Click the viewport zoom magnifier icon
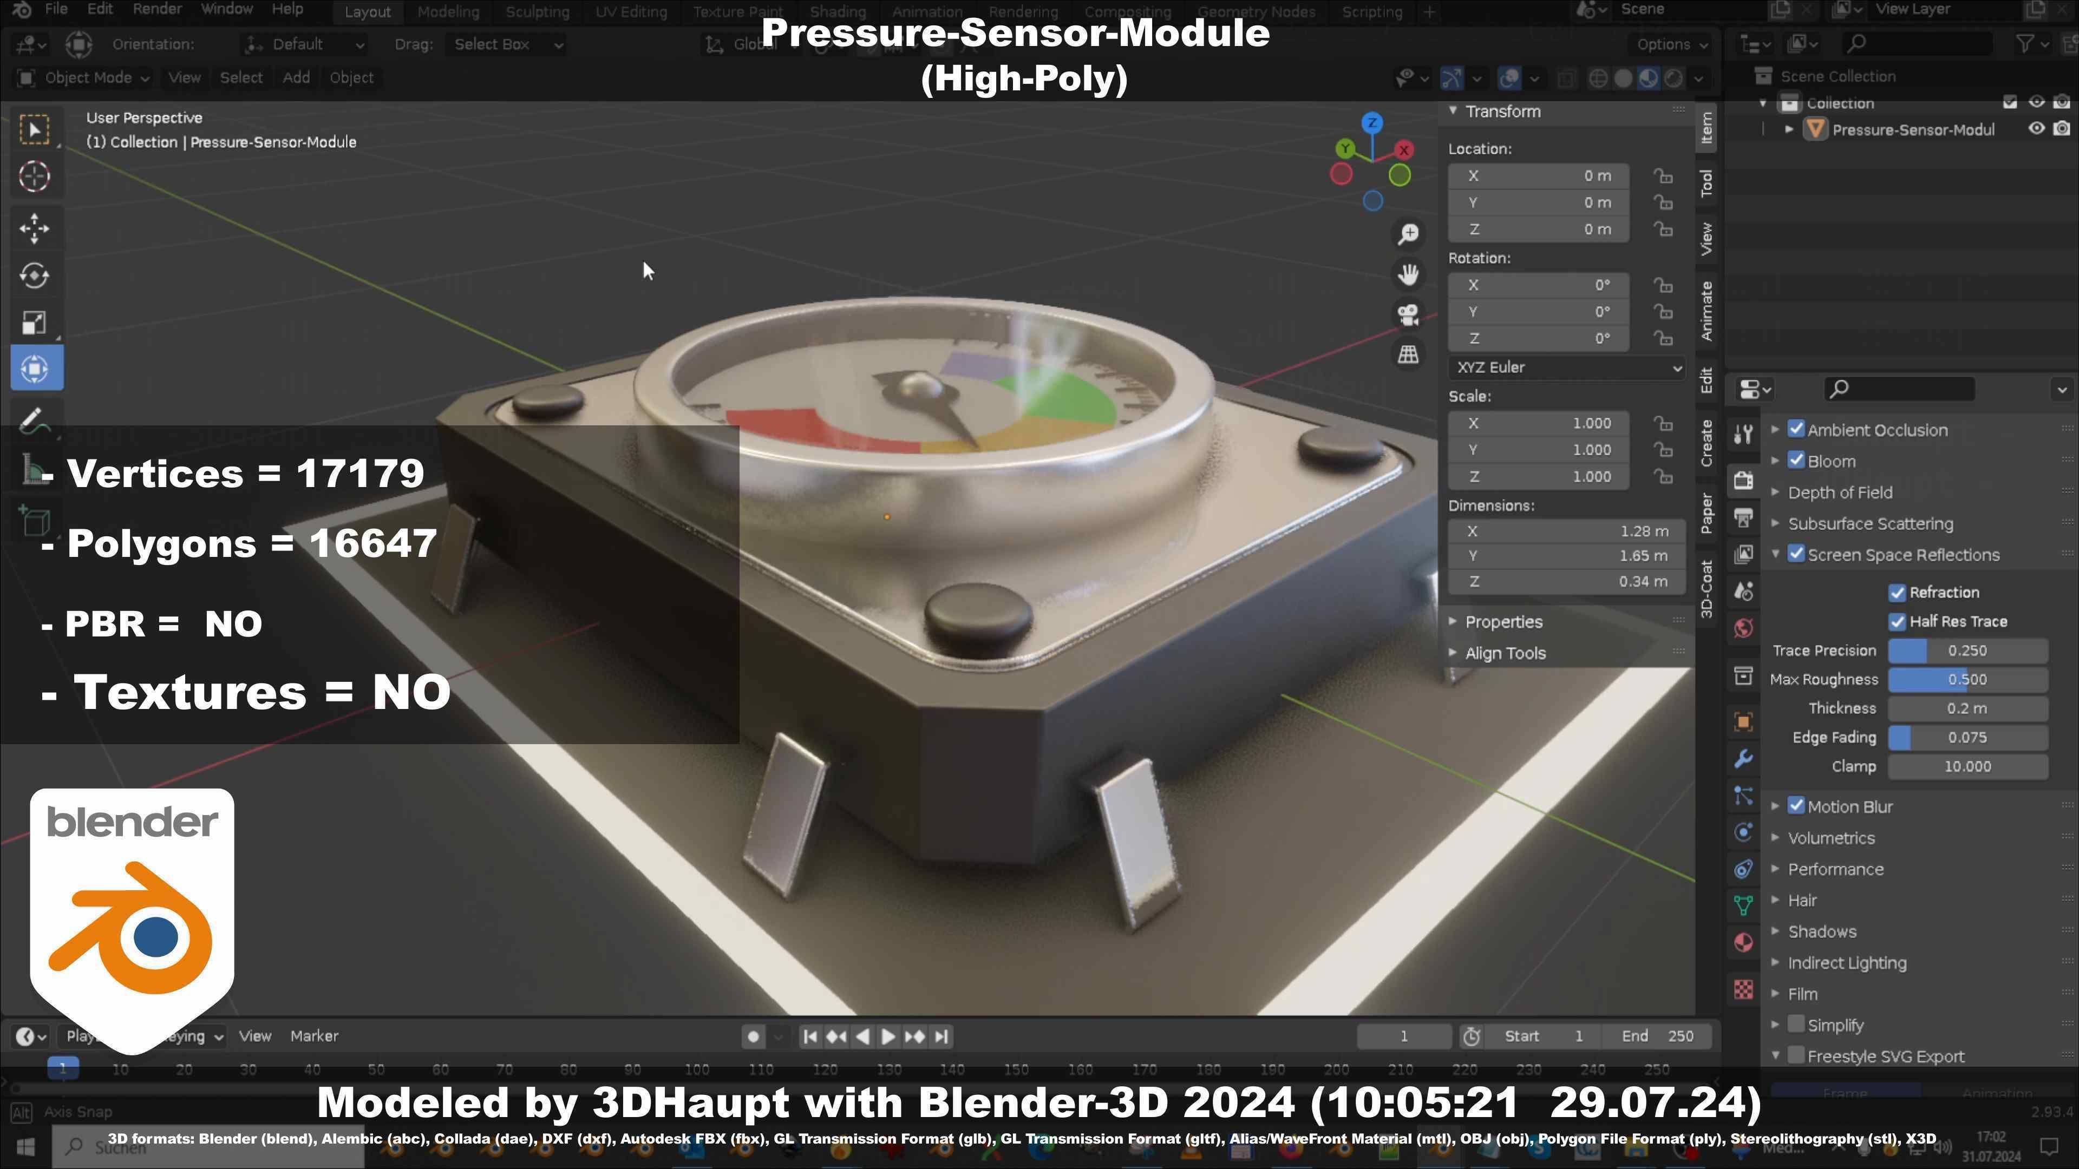The width and height of the screenshot is (2079, 1169). 1408,234
